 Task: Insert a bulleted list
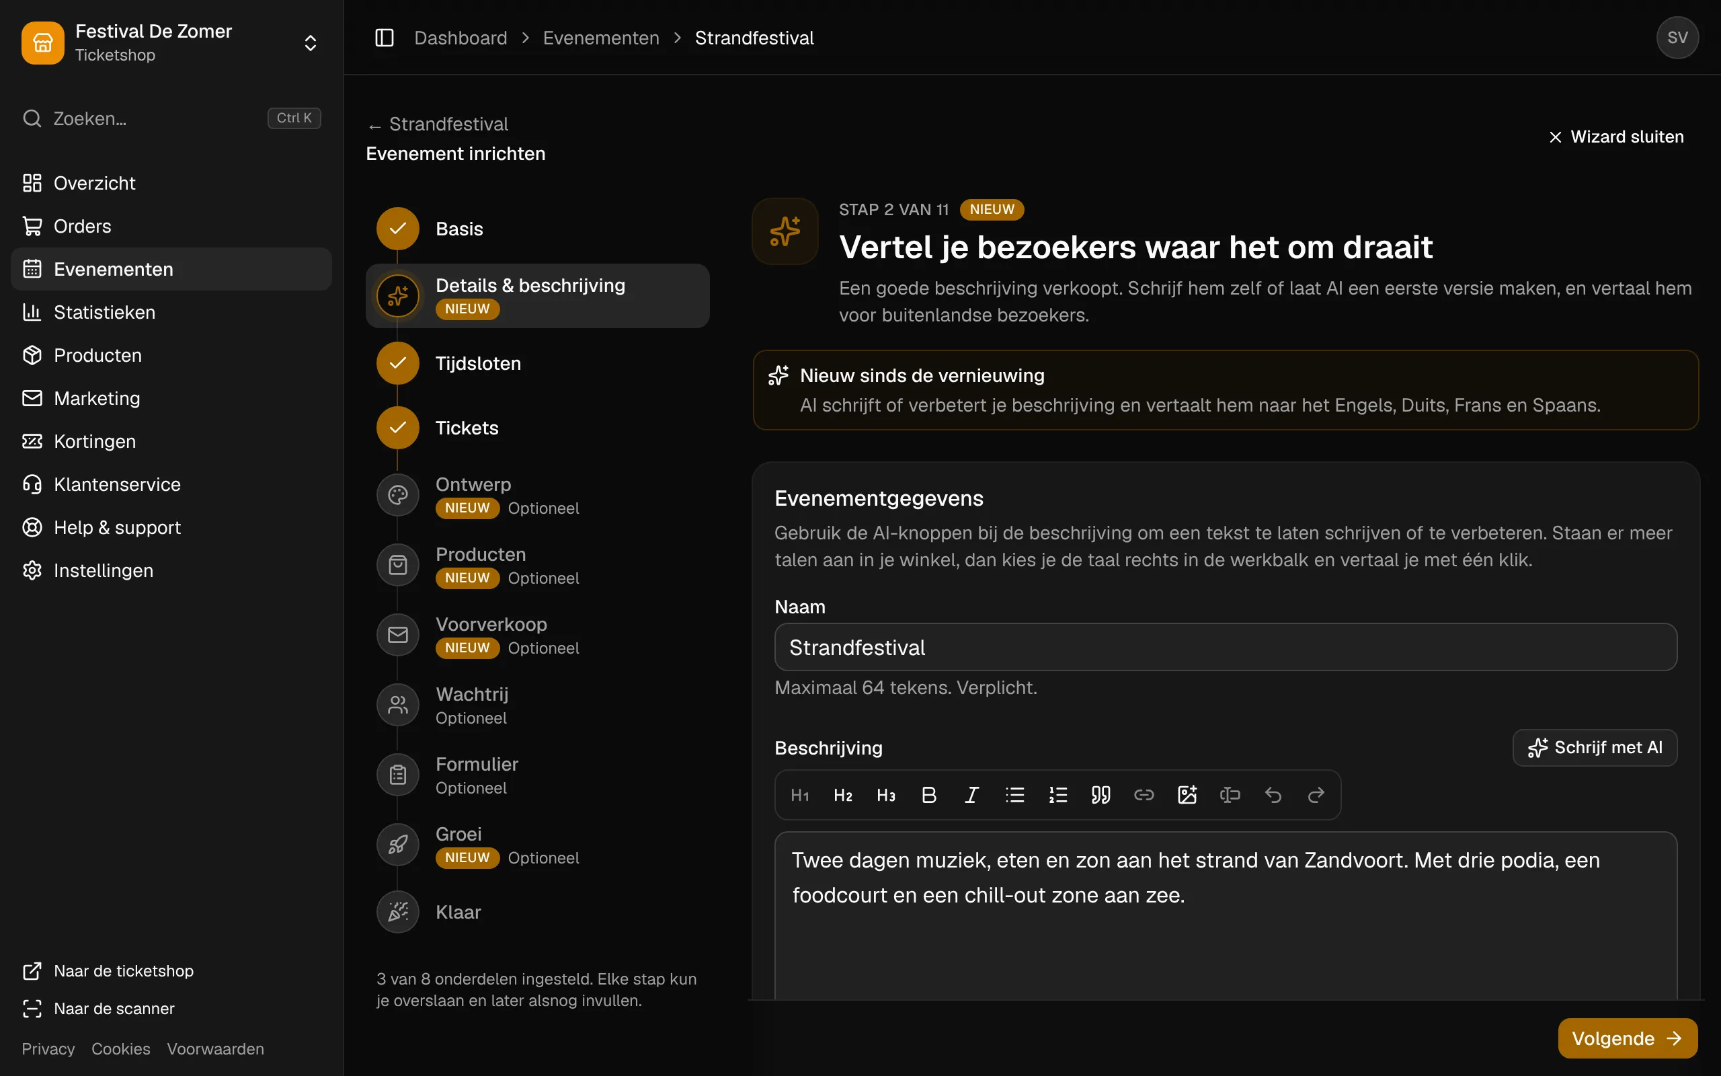click(x=1015, y=795)
